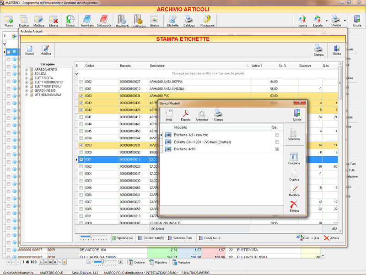Screen dimensions: 366x275
Task: Expand the GIARDINAGGIO category tree node
Action: 27,90
